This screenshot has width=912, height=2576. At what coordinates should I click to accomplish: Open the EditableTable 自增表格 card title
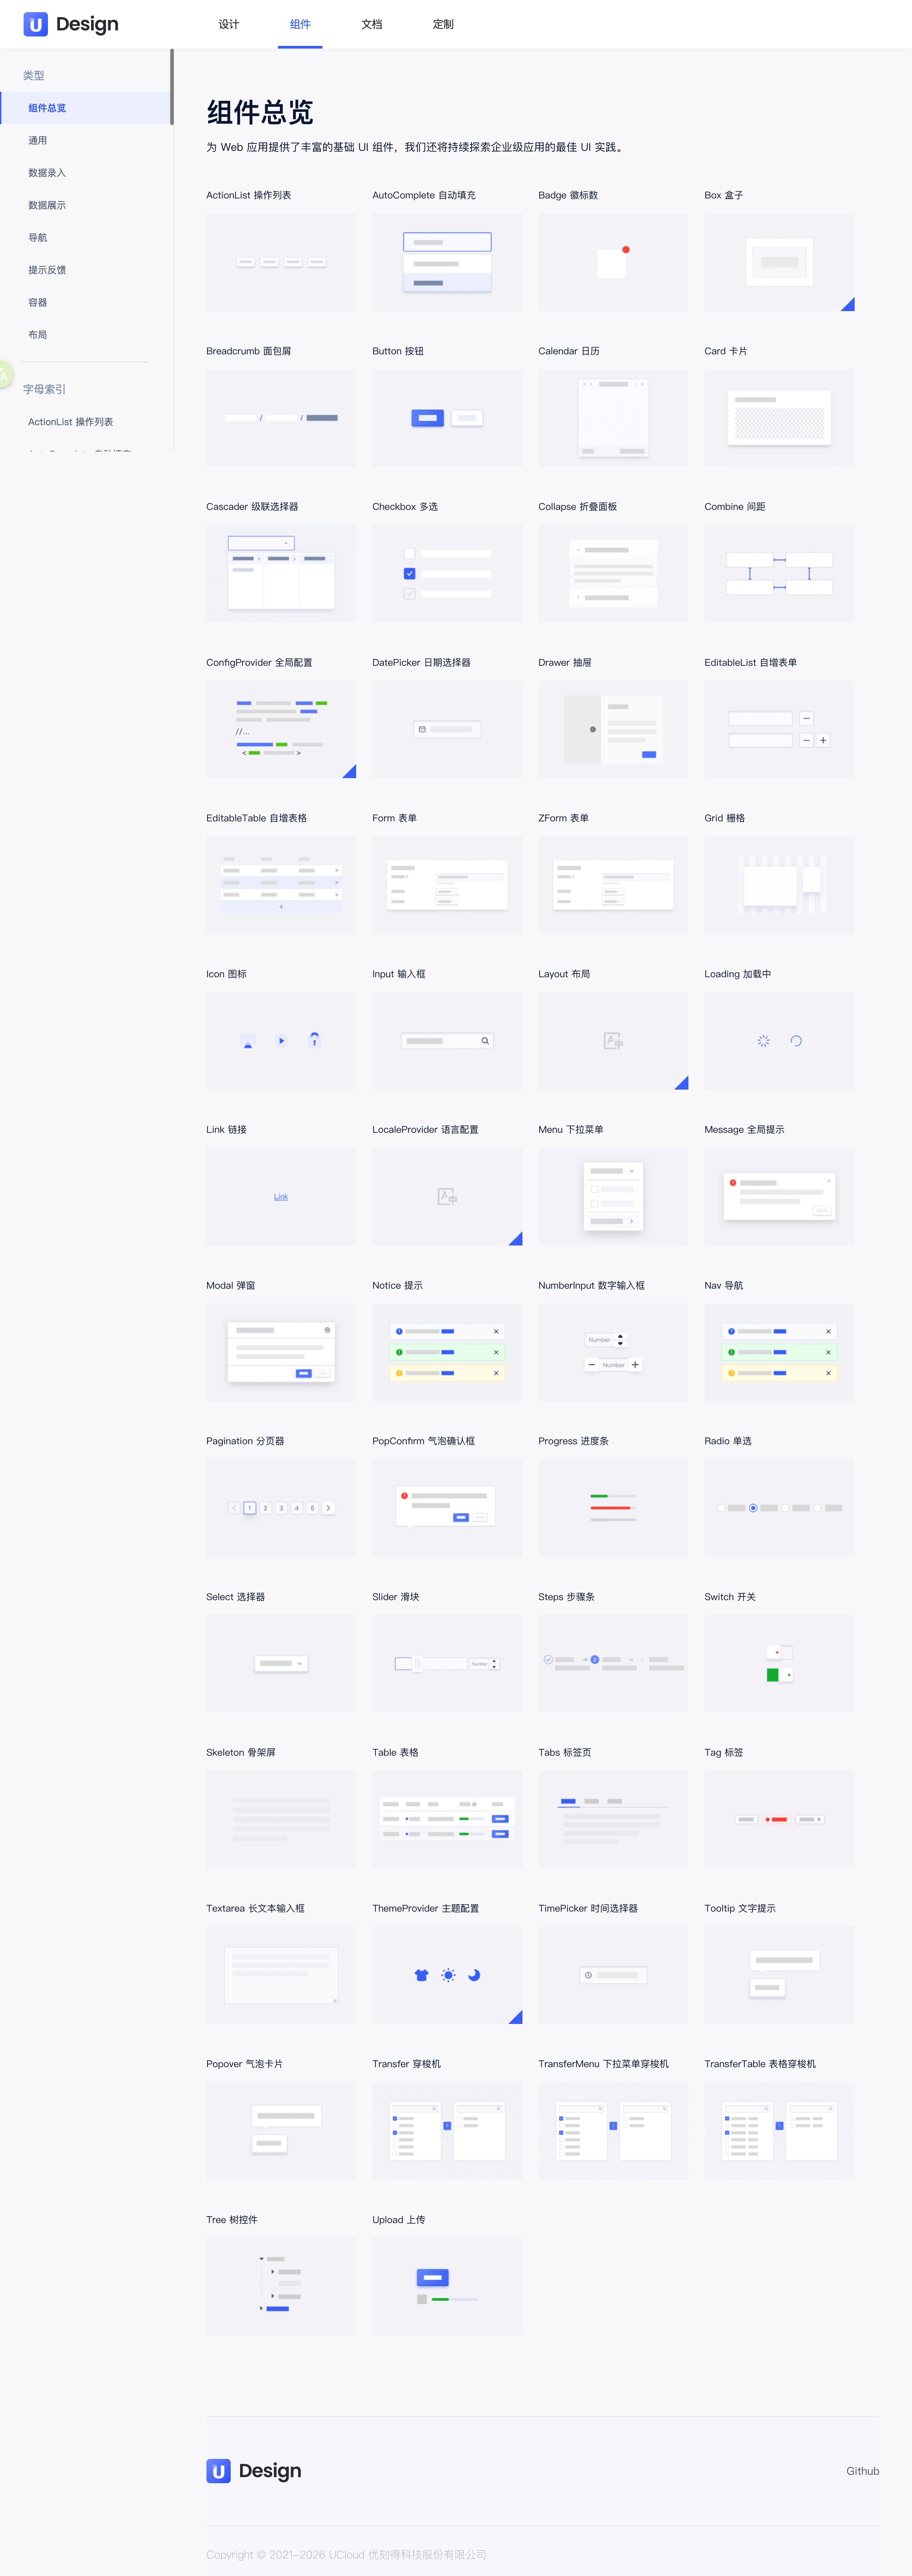[257, 818]
